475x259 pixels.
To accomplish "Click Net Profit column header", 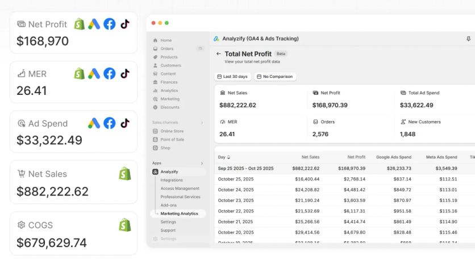I will coord(356,157).
